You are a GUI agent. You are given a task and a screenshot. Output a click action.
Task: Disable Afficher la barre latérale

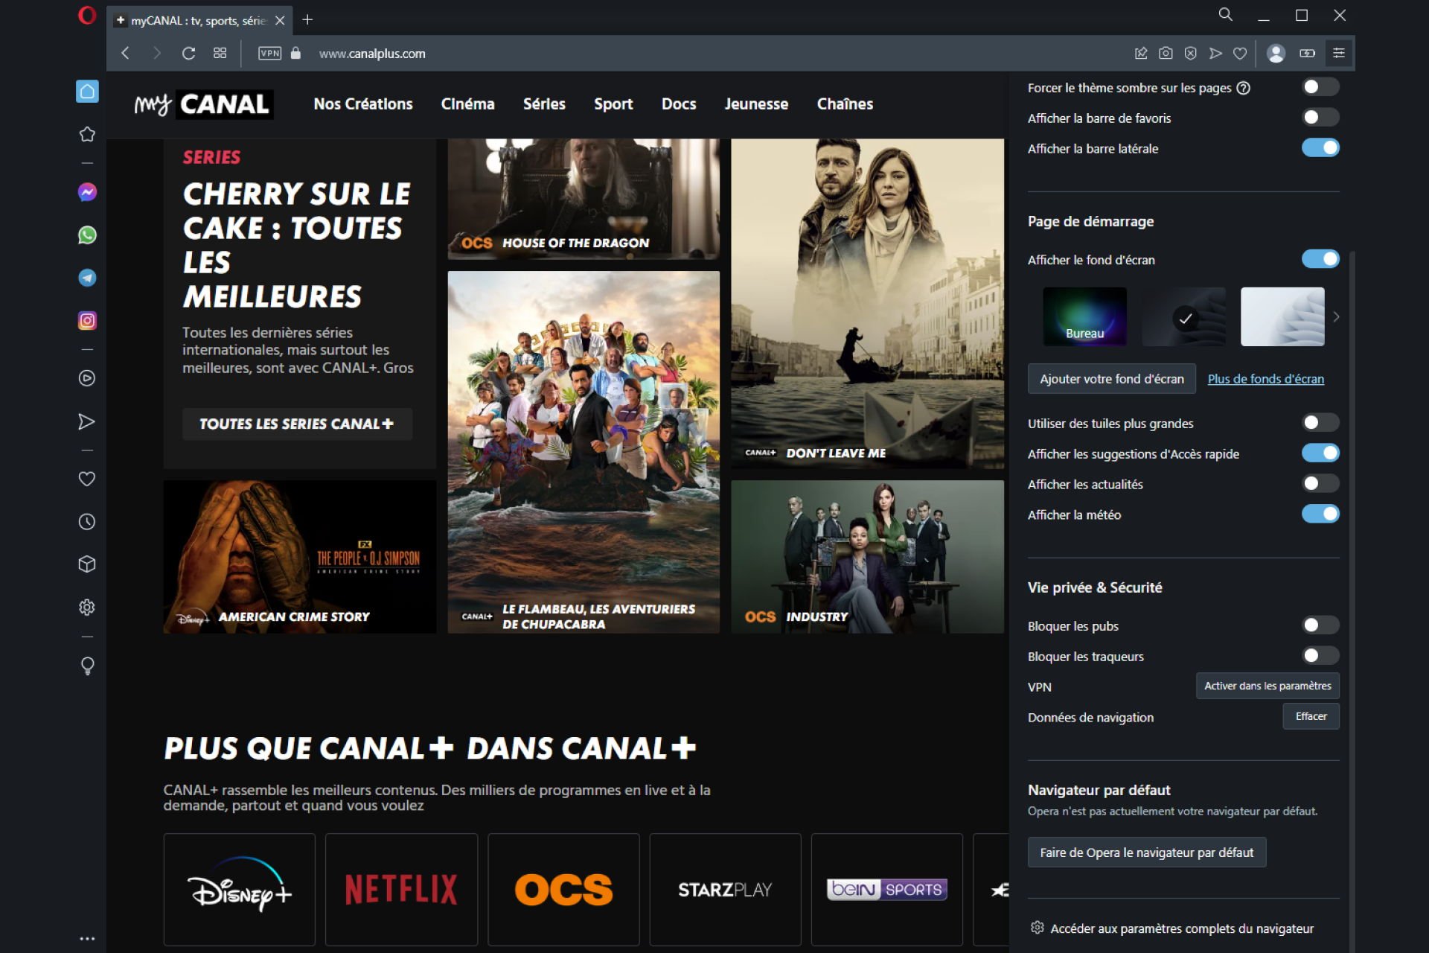click(x=1320, y=148)
